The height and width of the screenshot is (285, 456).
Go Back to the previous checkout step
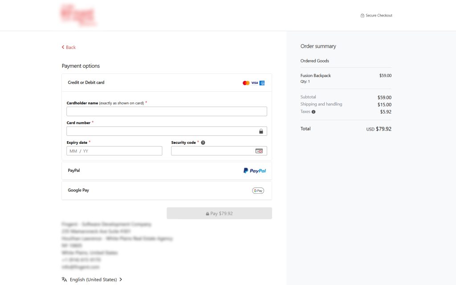click(x=68, y=47)
